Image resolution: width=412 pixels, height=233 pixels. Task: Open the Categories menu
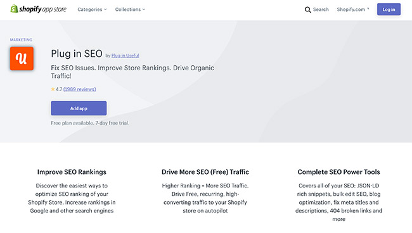pos(92,9)
